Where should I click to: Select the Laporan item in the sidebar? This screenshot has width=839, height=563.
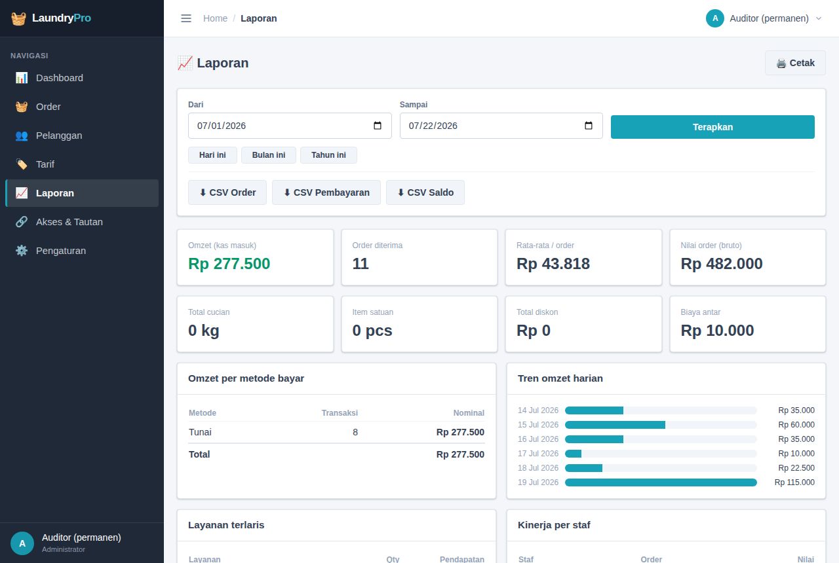coord(82,193)
